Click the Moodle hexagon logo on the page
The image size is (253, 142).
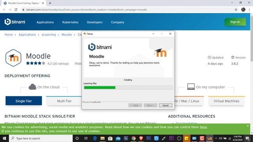(x=13, y=58)
